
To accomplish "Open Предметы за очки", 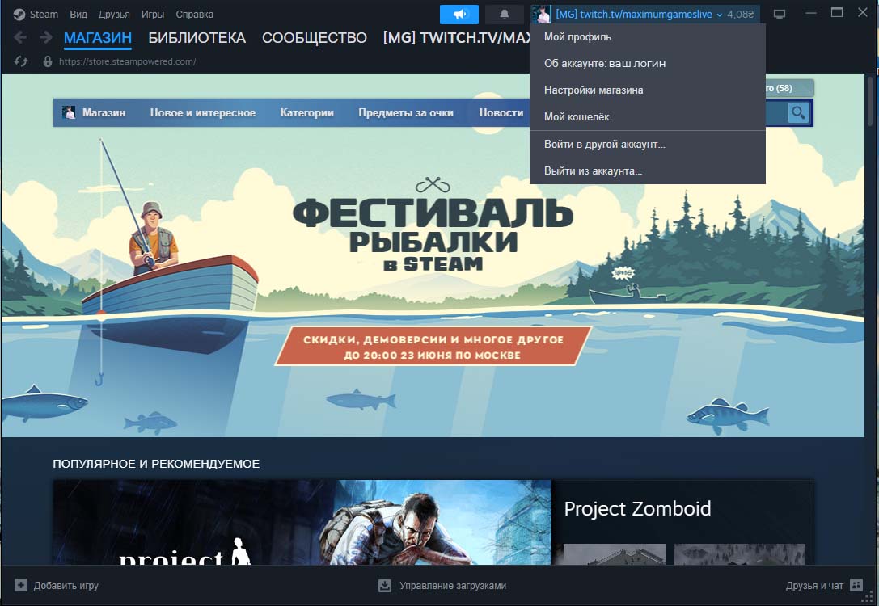I will click(406, 112).
